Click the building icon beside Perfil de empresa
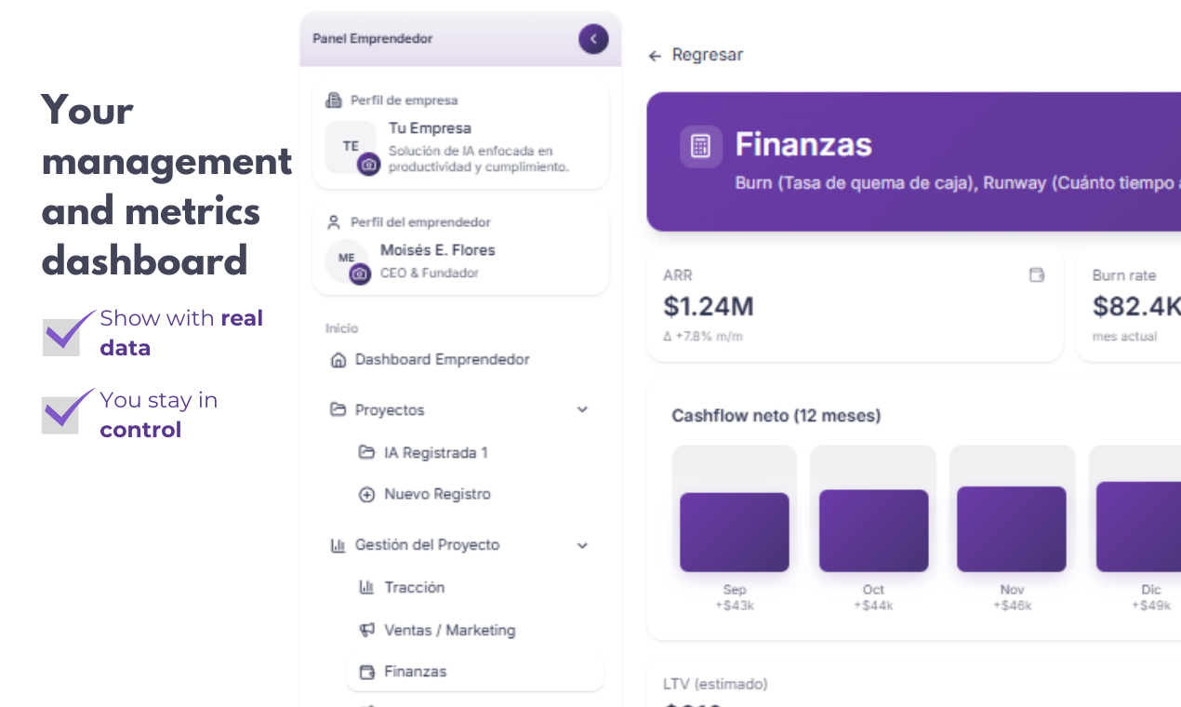The image size is (1181, 707). [x=334, y=100]
